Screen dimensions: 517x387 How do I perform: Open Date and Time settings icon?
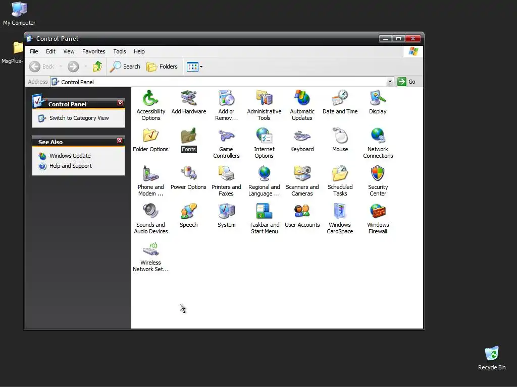tap(340, 98)
